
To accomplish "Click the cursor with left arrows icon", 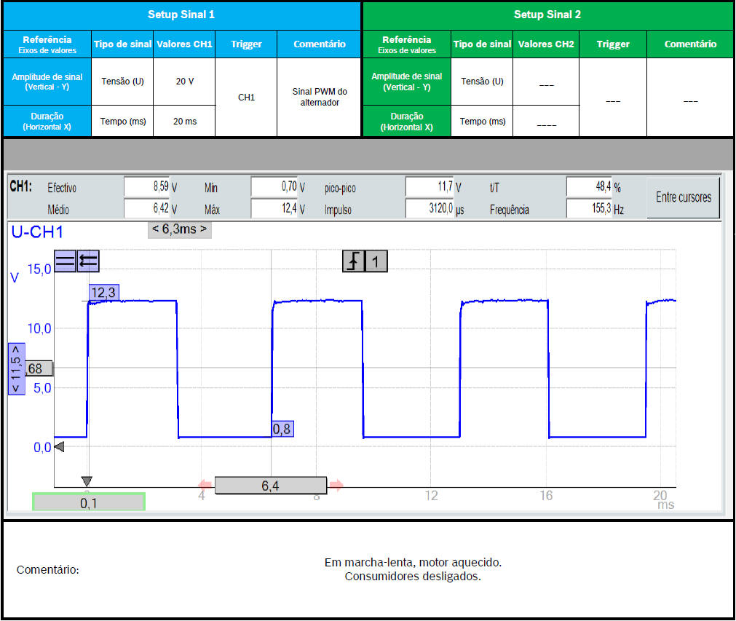I will pos(88,261).
